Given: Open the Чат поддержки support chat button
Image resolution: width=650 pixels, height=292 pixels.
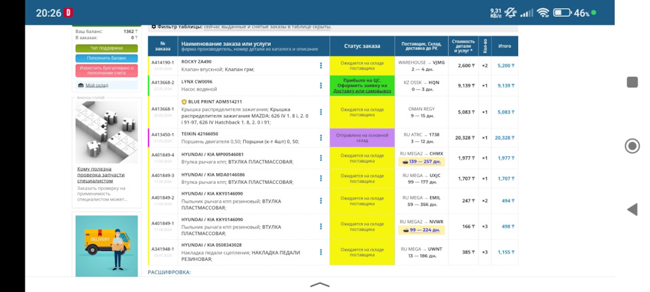Looking at the screenshot, I should (106, 48).
